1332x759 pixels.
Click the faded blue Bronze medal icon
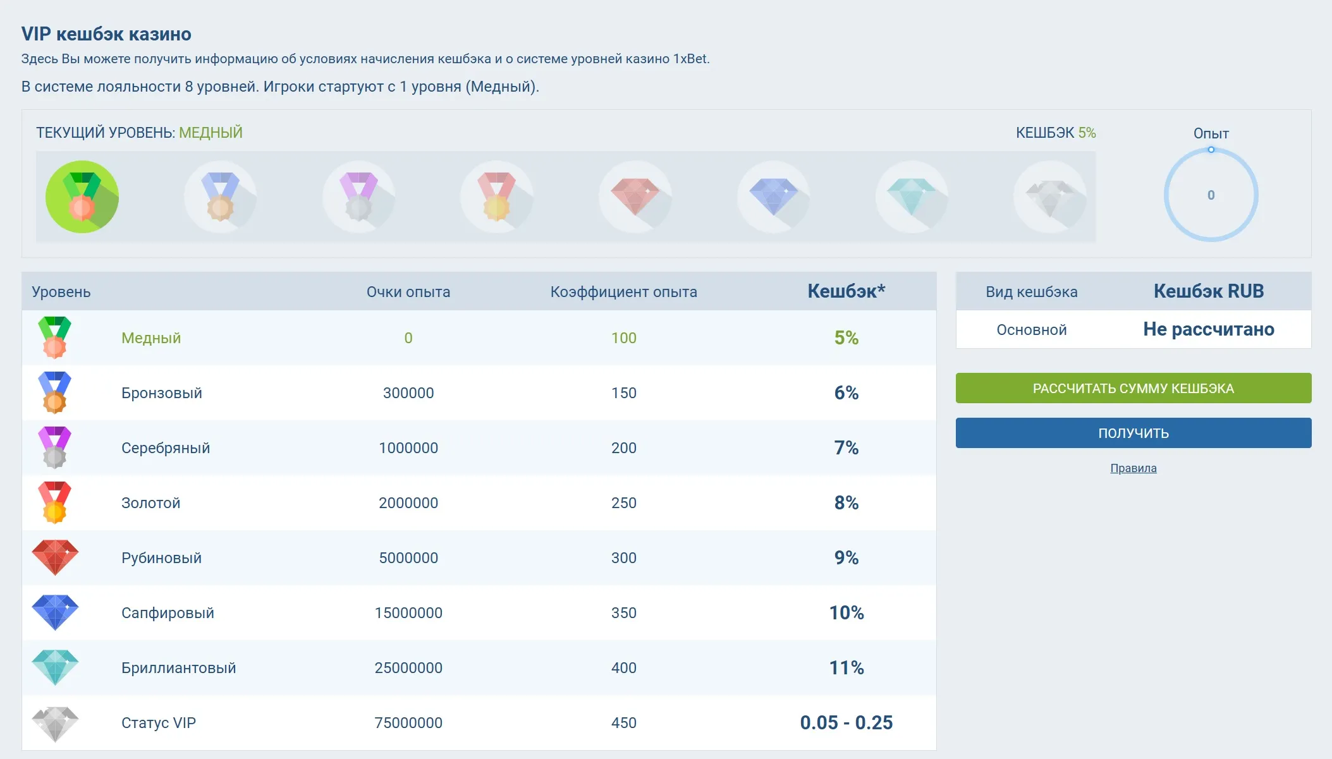220,197
